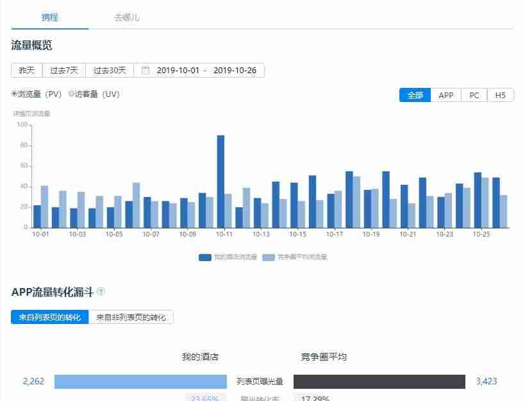Screen dimensions: 525x401
Task: Select the 过去30天 date range button
Action: pos(110,71)
